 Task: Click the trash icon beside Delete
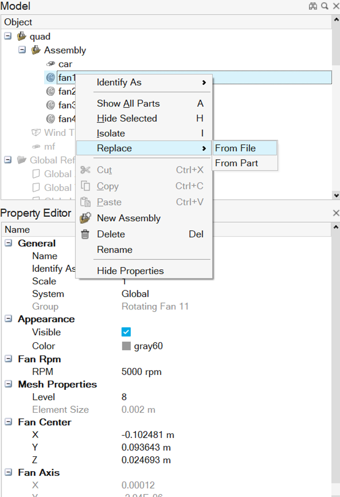tap(85, 234)
